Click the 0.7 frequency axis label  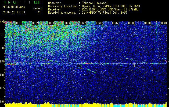click(2, 88)
